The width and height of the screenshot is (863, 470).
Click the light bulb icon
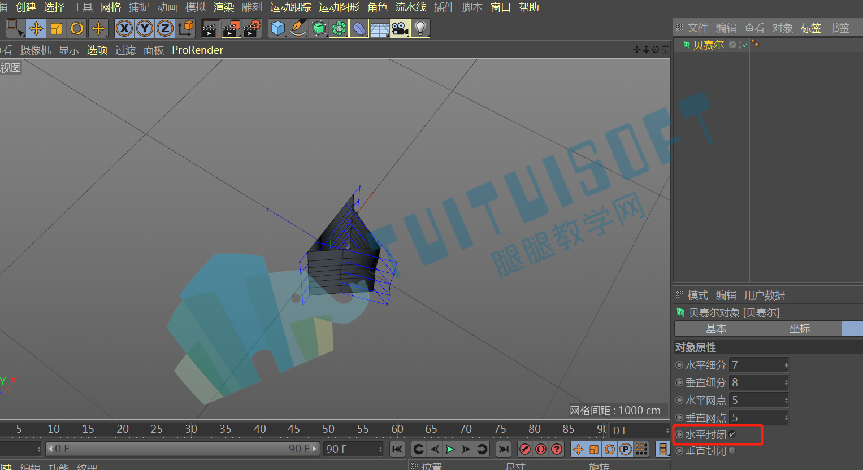click(420, 28)
